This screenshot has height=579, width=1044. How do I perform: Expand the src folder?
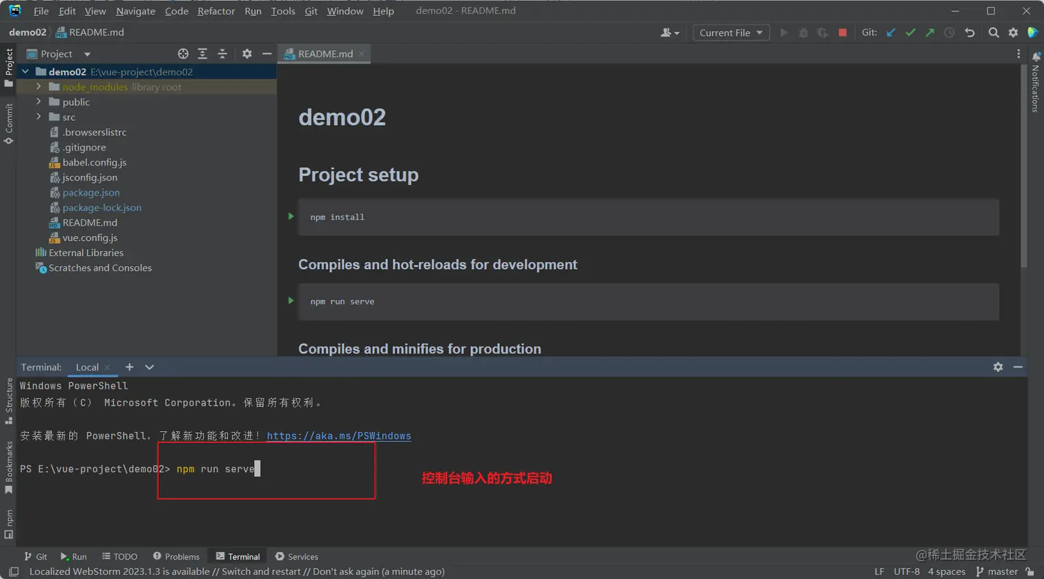coord(39,117)
